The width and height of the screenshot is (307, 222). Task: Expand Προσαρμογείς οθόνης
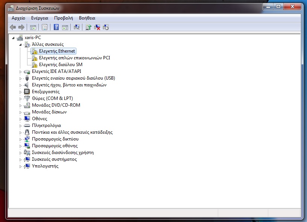coord(20,146)
